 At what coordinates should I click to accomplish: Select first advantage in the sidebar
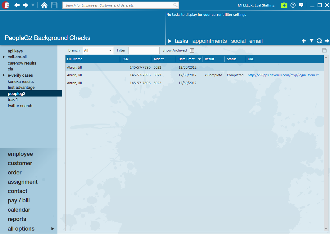(21, 87)
